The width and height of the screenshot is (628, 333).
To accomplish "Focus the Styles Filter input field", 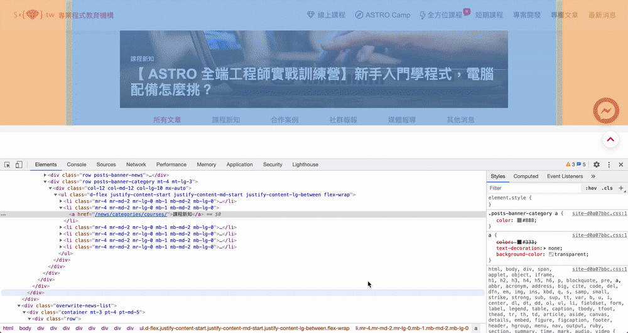I will coord(534,188).
